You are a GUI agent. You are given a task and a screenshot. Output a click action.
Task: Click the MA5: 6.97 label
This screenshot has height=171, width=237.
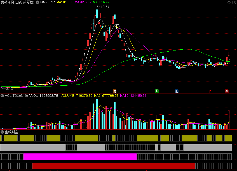(48, 2)
